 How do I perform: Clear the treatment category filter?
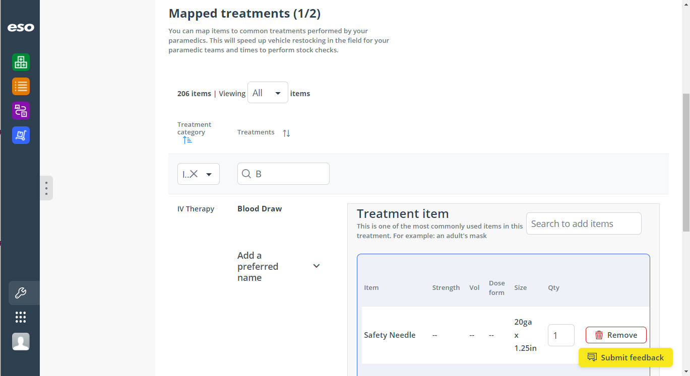point(194,174)
